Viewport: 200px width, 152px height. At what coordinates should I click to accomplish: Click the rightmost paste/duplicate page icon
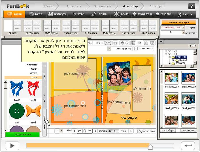coord(152,43)
